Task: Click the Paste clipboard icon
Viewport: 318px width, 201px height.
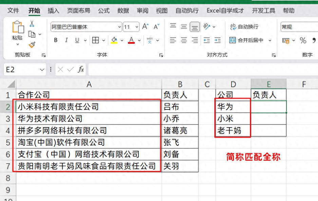Action: (x=18, y=27)
